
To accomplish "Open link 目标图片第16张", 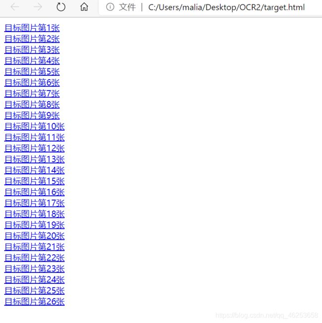I will click(34, 192).
